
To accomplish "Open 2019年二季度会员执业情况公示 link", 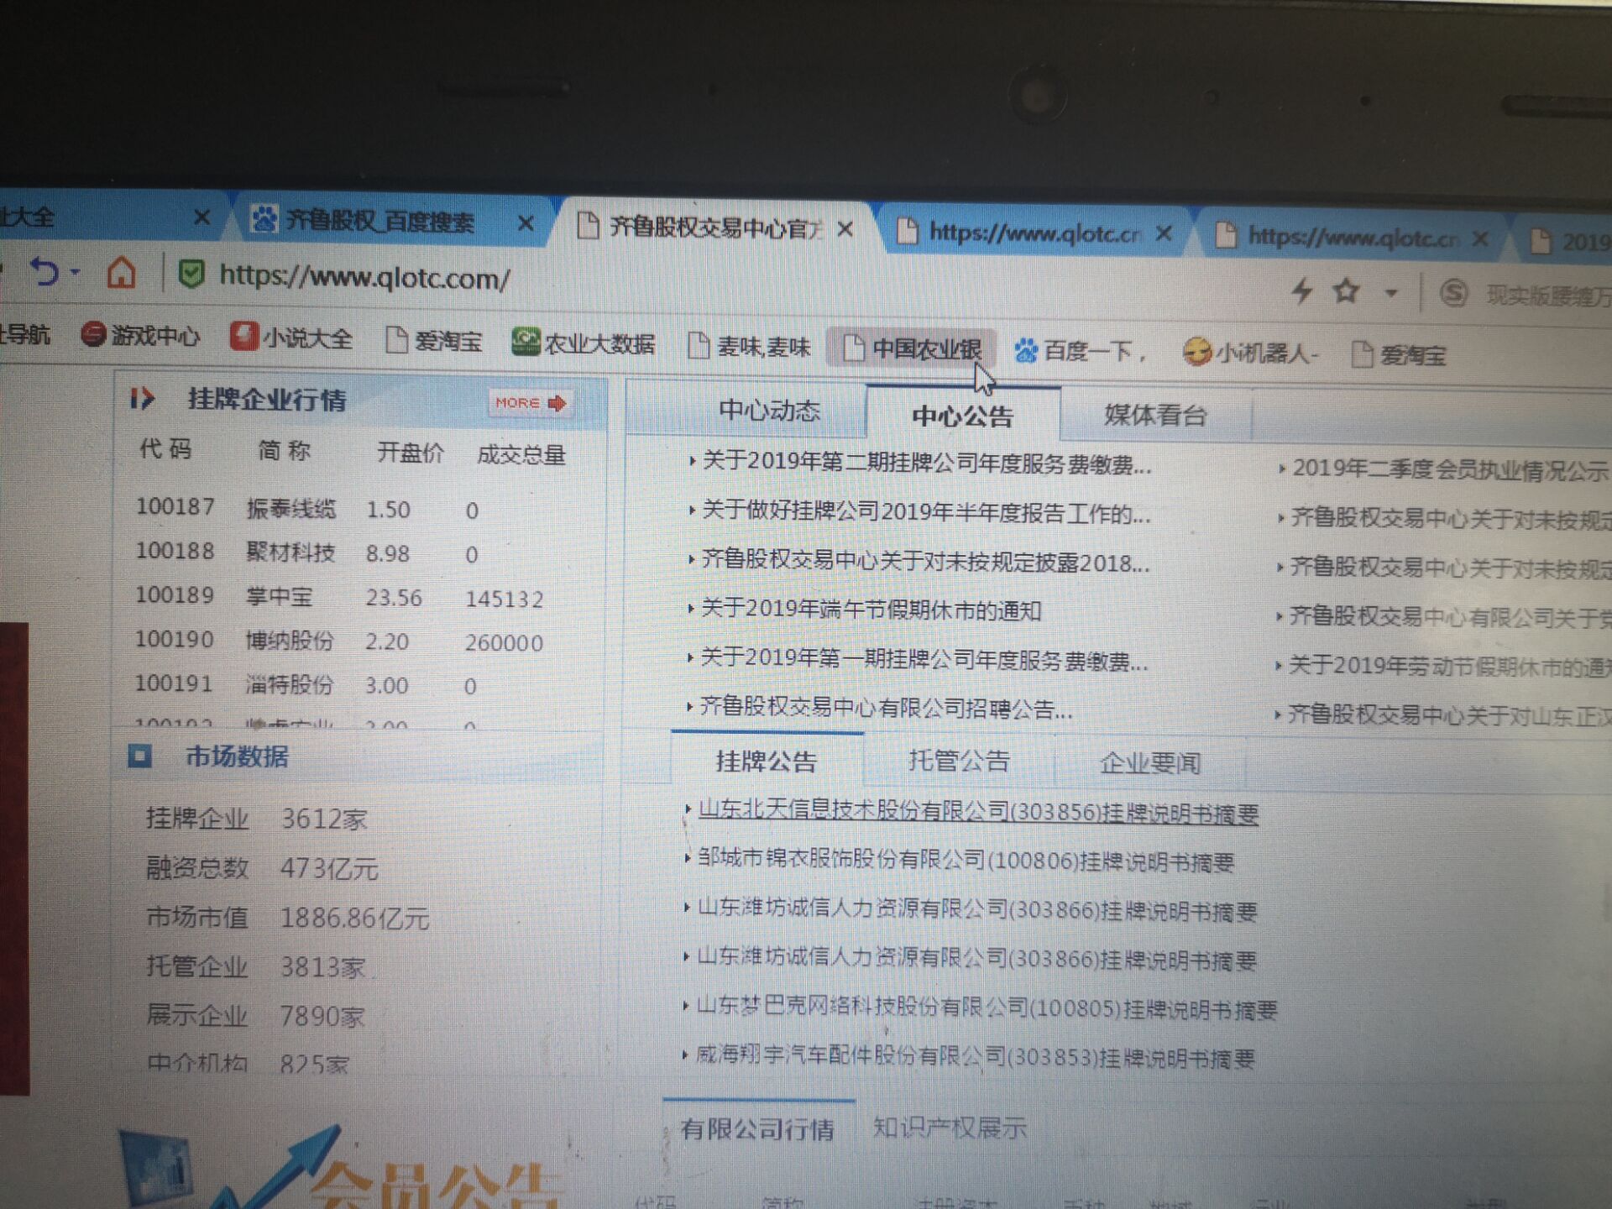I will coord(1450,469).
